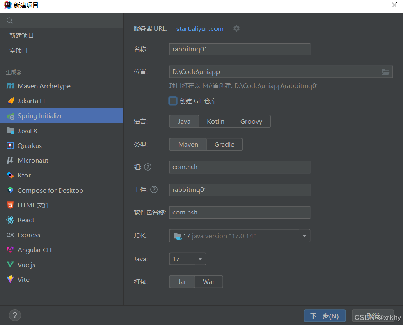Select the Angular CLI generator entry
Screen dimensions: 403x325
tap(62, 249)
